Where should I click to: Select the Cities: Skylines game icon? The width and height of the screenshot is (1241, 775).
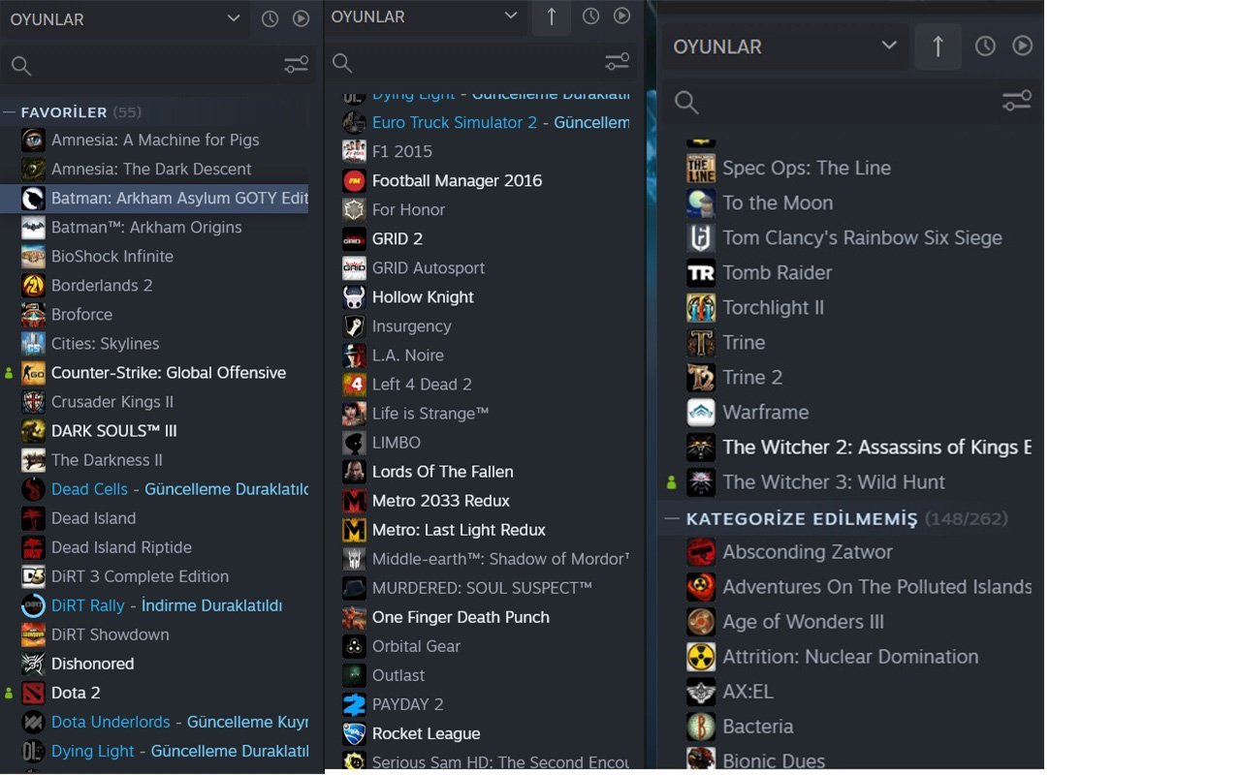tap(33, 344)
